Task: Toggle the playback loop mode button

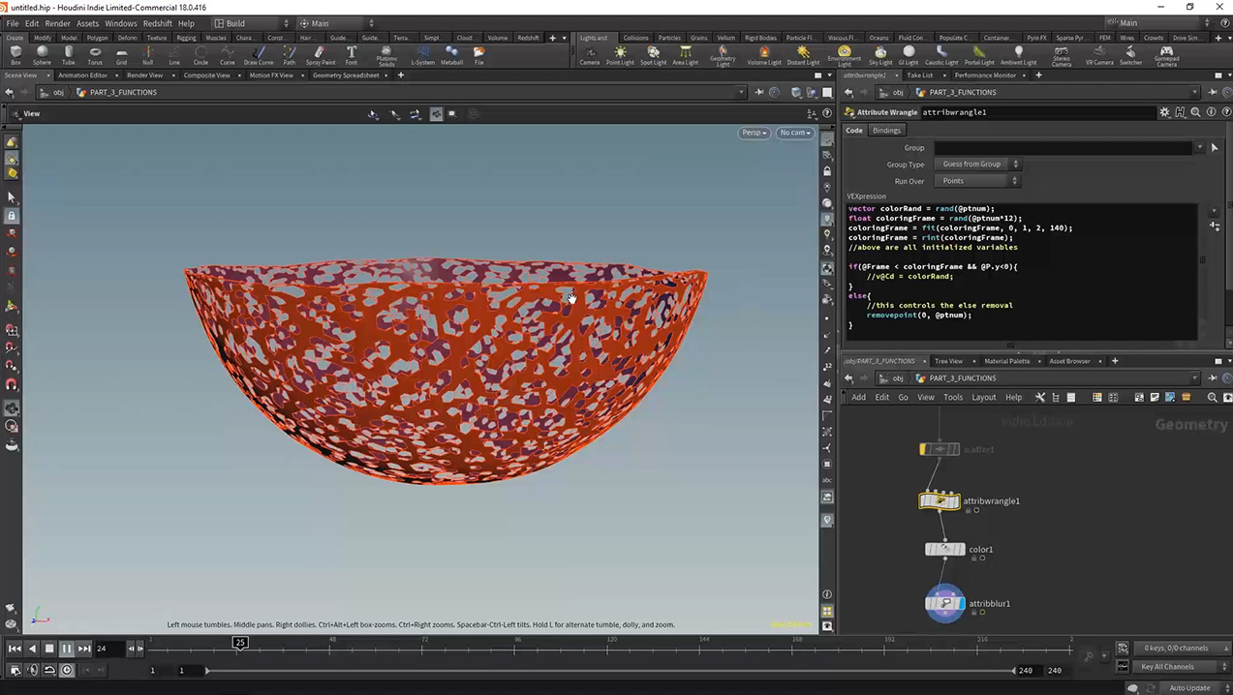Action: pos(49,670)
